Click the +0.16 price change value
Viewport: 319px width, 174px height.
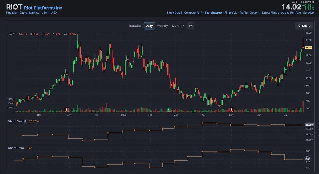307,6
